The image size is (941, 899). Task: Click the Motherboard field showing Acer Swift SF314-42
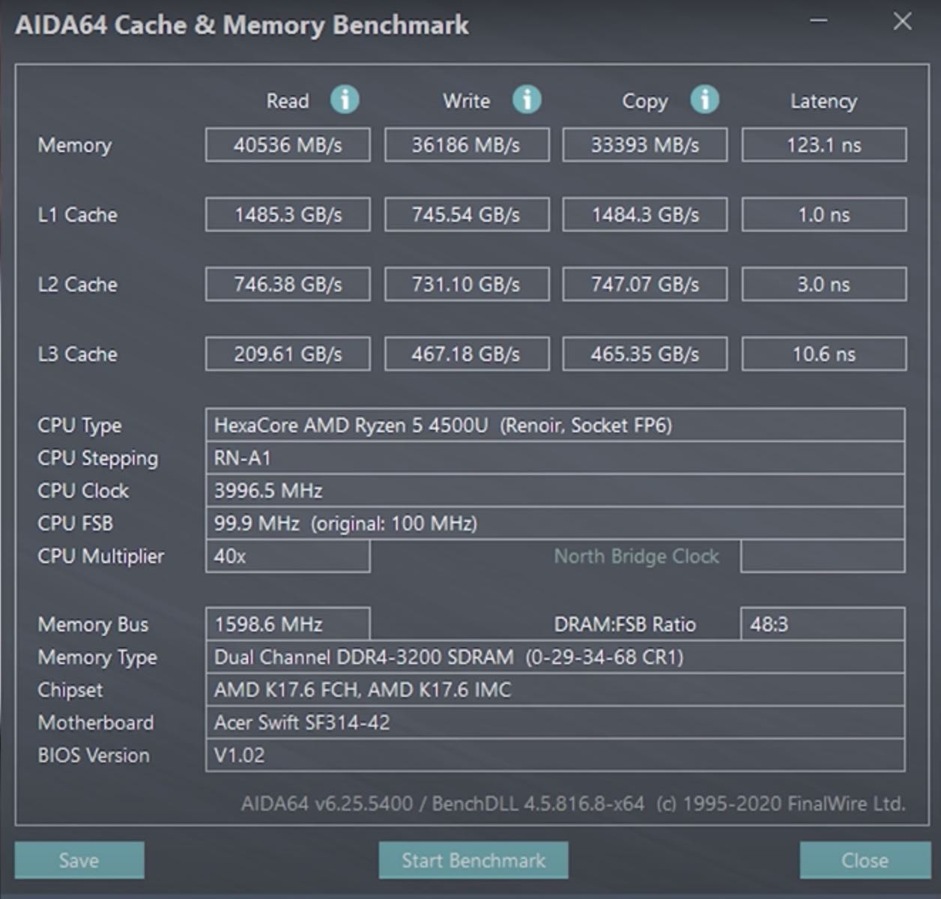[x=554, y=722]
